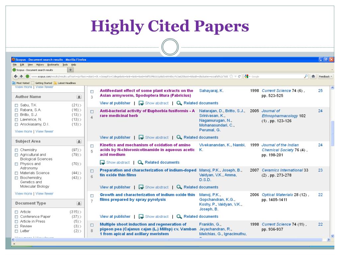
Task: Click the Latest Headlines feed icon
Action: click(x=55, y=83)
